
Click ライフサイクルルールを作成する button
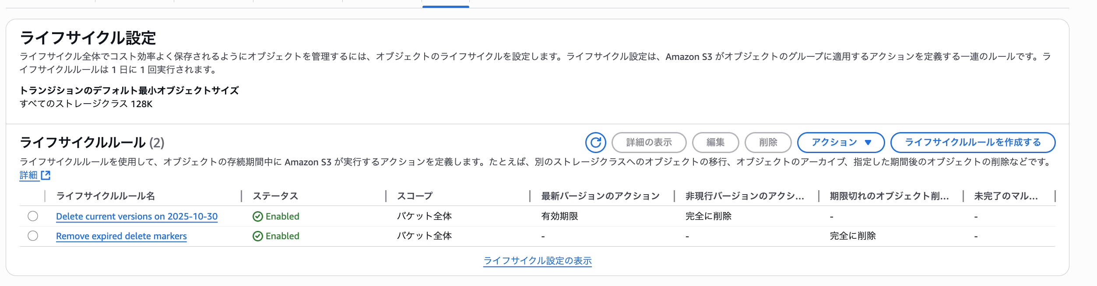click(x=973, y=143)
